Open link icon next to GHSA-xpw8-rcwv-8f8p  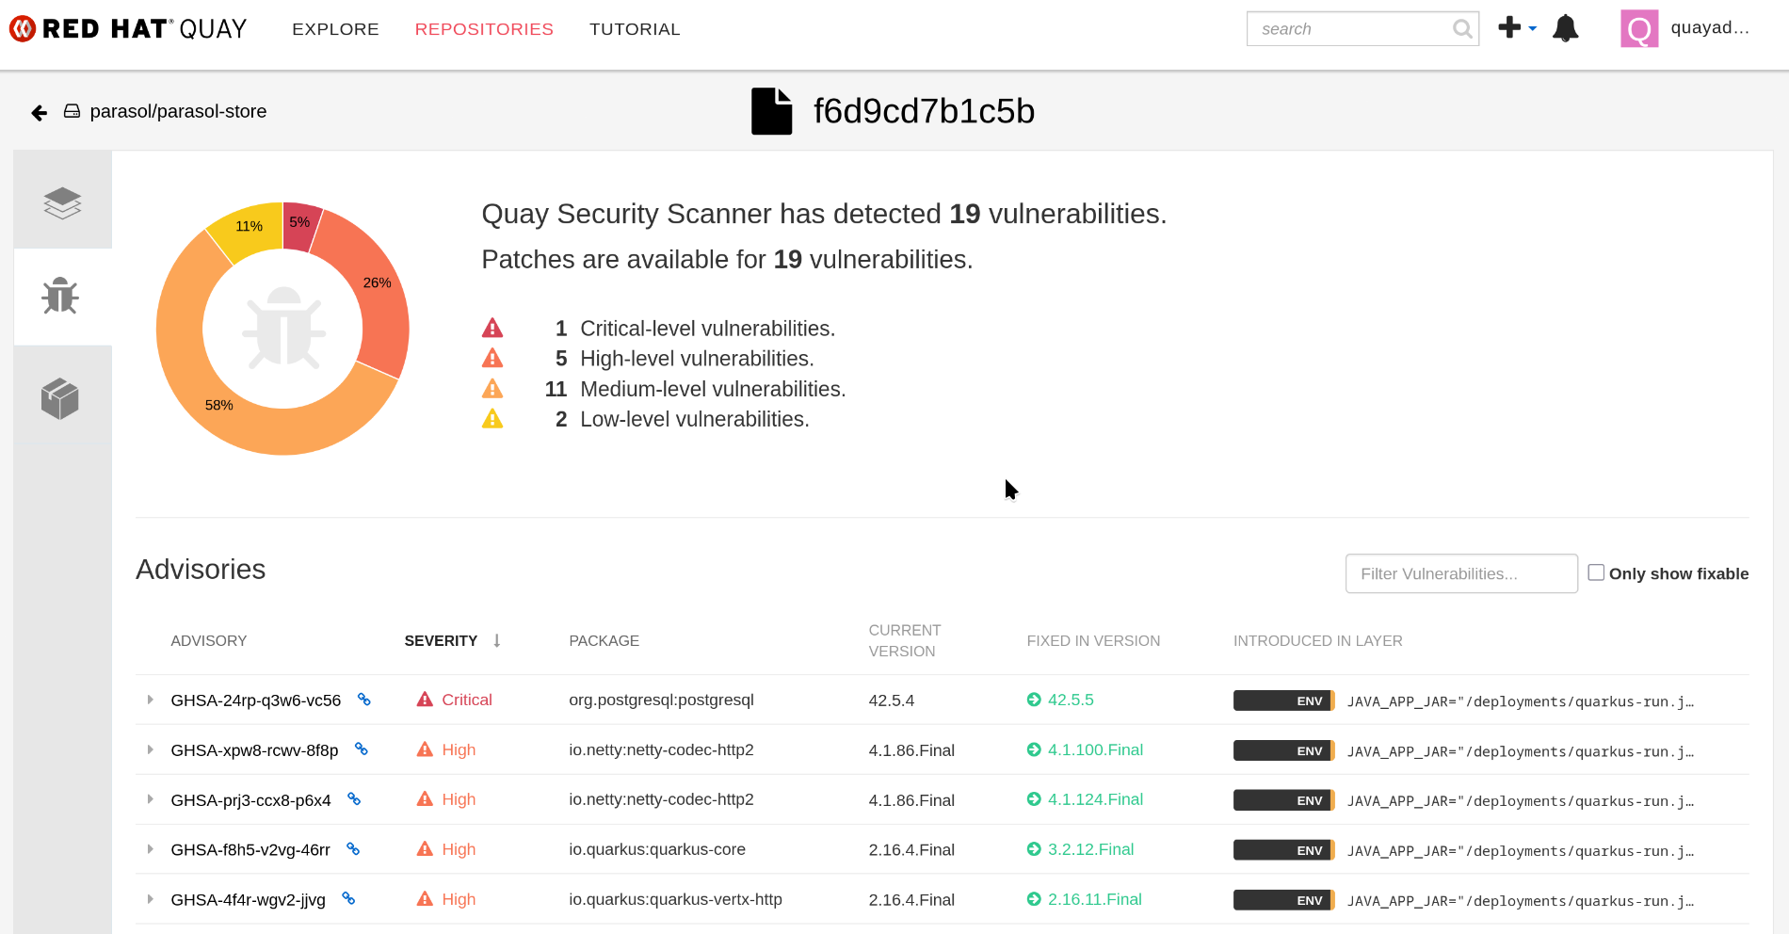pyautogui.click(x=362, y=749)
